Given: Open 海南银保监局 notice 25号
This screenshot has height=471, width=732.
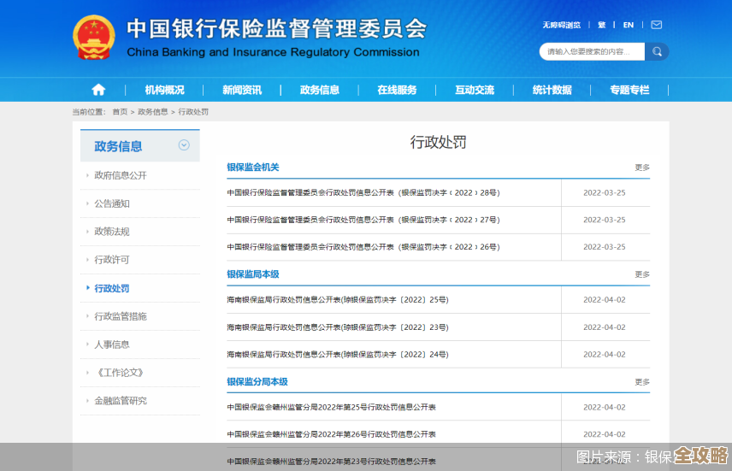Looking at the screenshot, I should (338, 300).
